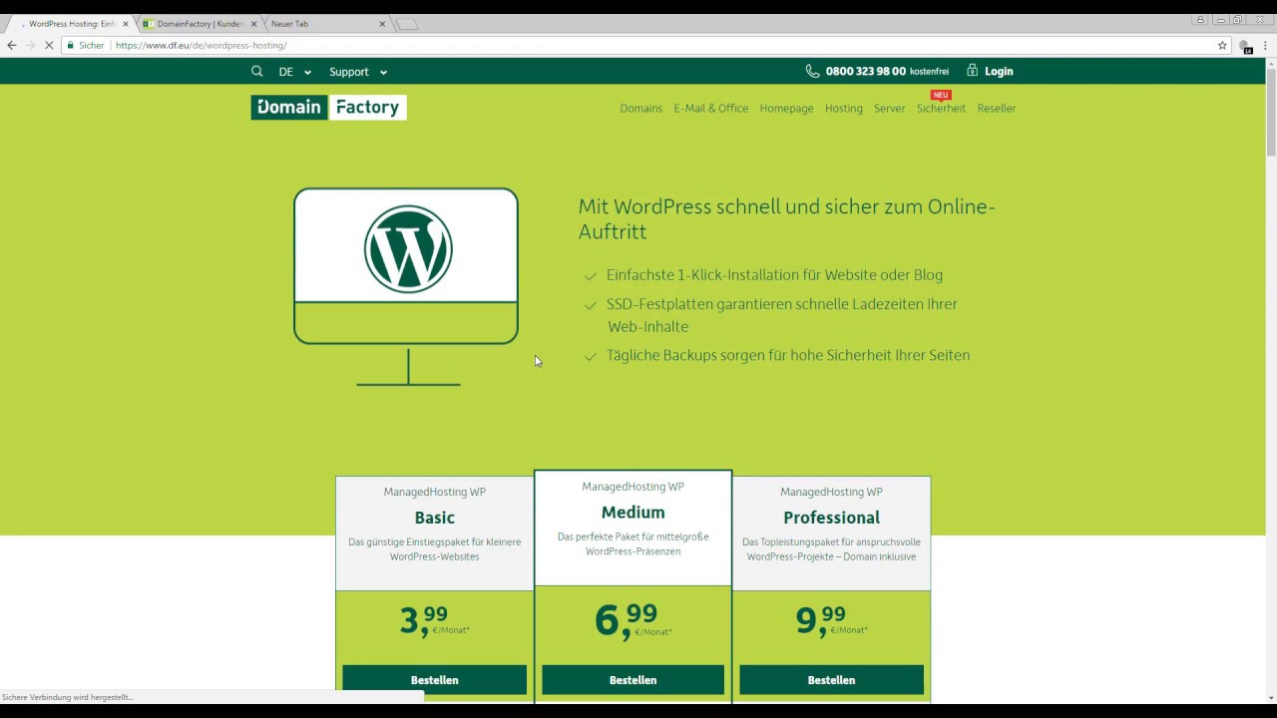Stop page loading with X button
The height and width of the screenshot is (718, 1277).
(48, 45)
